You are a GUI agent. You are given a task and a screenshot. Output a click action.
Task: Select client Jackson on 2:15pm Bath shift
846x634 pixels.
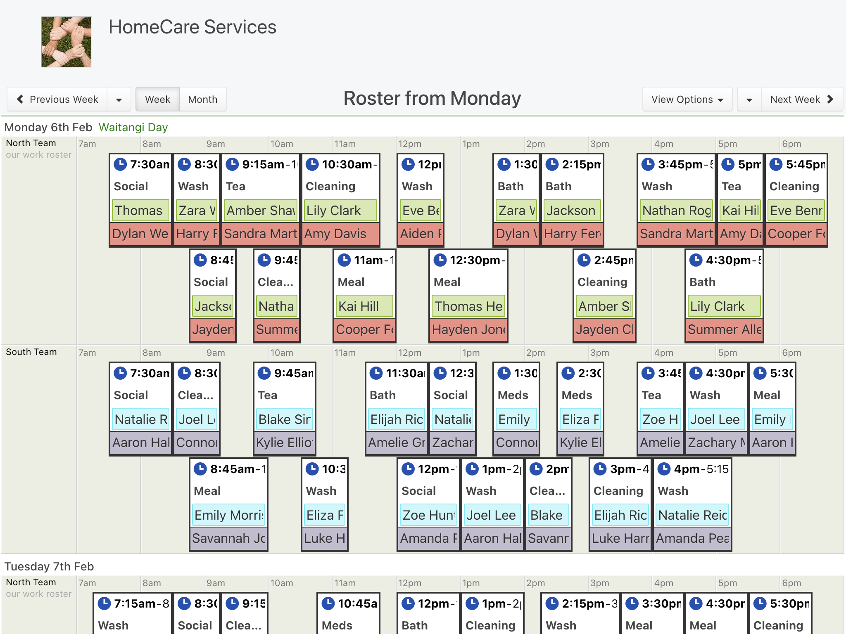click(x=572, y=211)
